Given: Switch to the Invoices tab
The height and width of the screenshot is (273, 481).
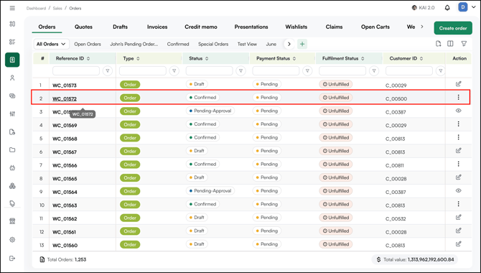Looking at the screenshot, I should tap(157, 27).
